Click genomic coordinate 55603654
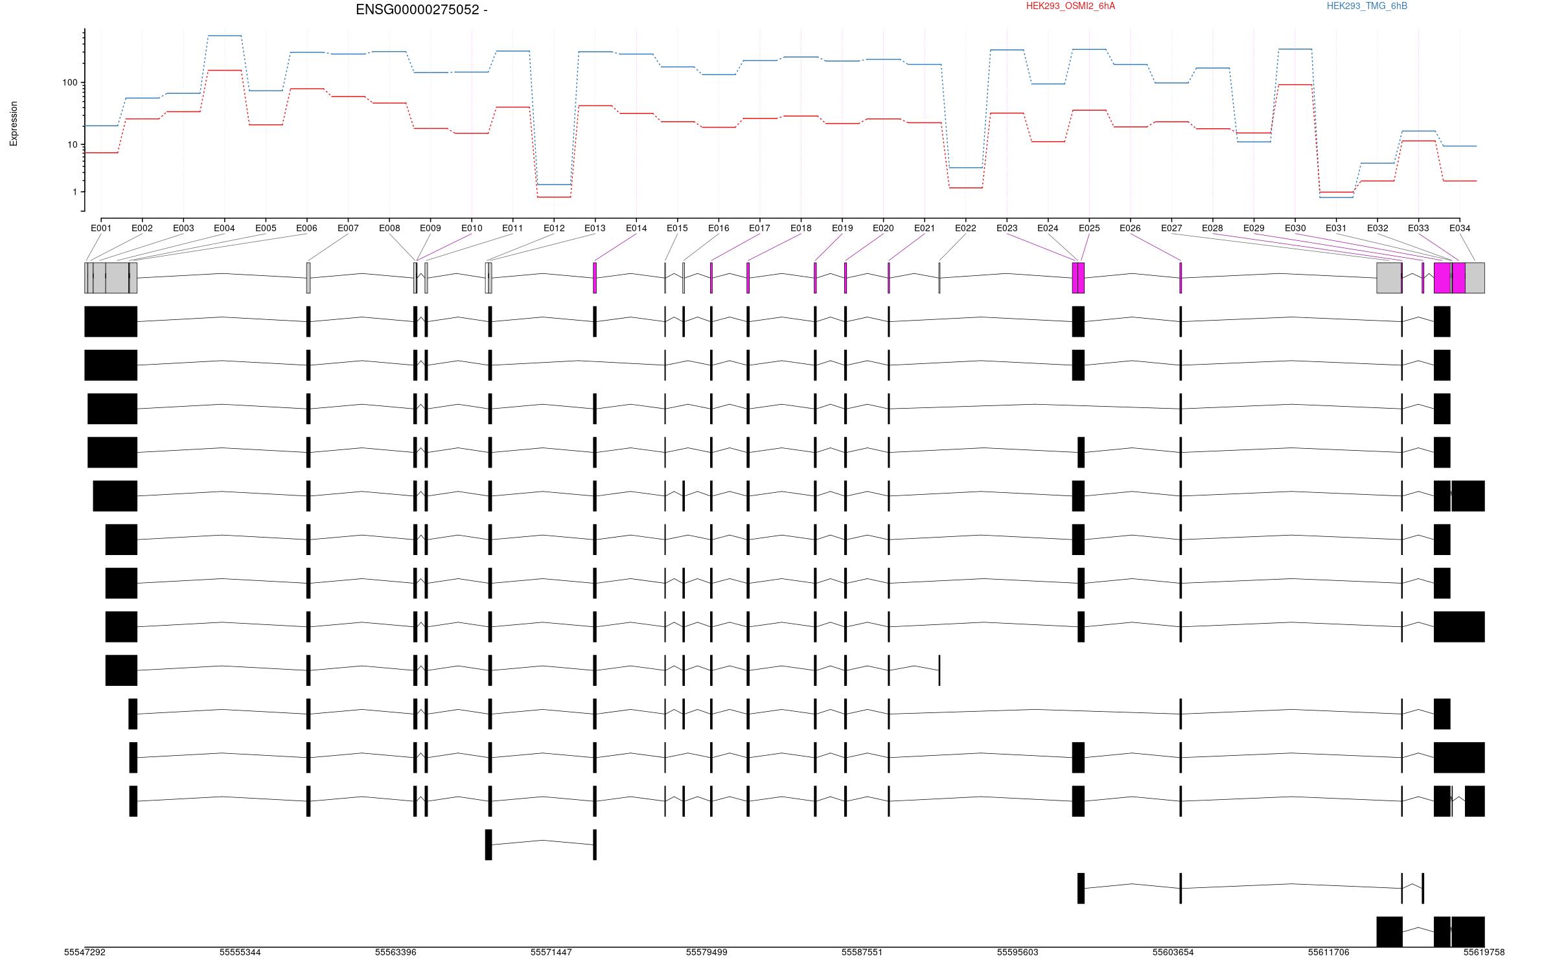Image resolution: width=1555 pixels, height=965 pixels. click(1173, 952)
